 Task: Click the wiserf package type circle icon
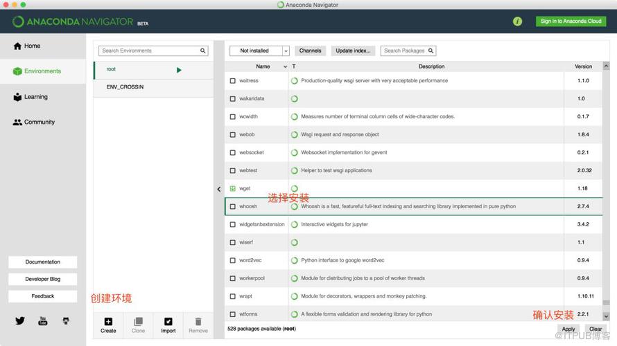pos(295,243)
